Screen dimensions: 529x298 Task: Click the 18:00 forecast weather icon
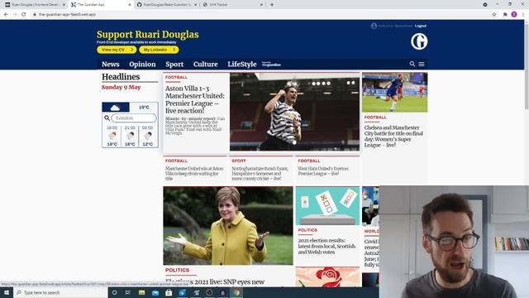[x=112, y=136]
